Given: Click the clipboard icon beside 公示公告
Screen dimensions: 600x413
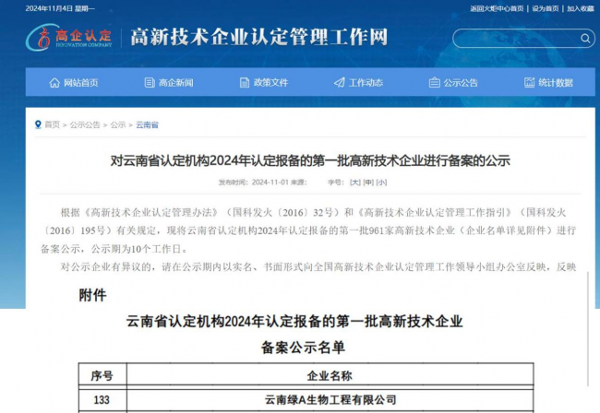Looking at the screenshot, I should [435, 83].
